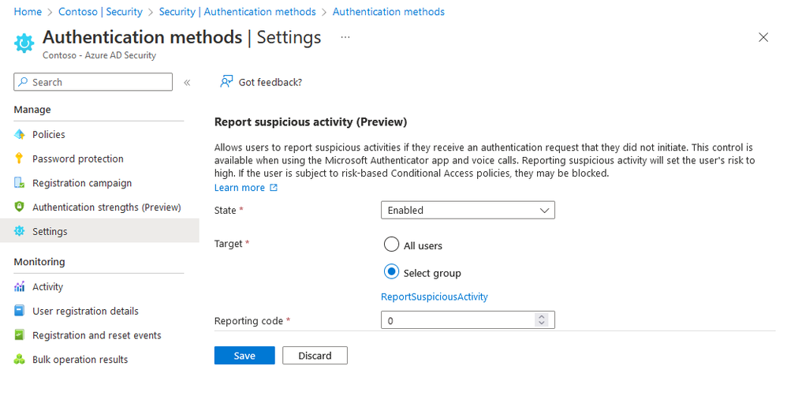Click the Policies diamond icon
Viewport: 787px width, 407px height.
(x=20, y=135)
